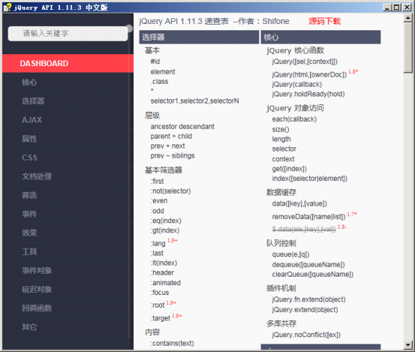Open the AJAX section in sidebar

coord(32,120)
